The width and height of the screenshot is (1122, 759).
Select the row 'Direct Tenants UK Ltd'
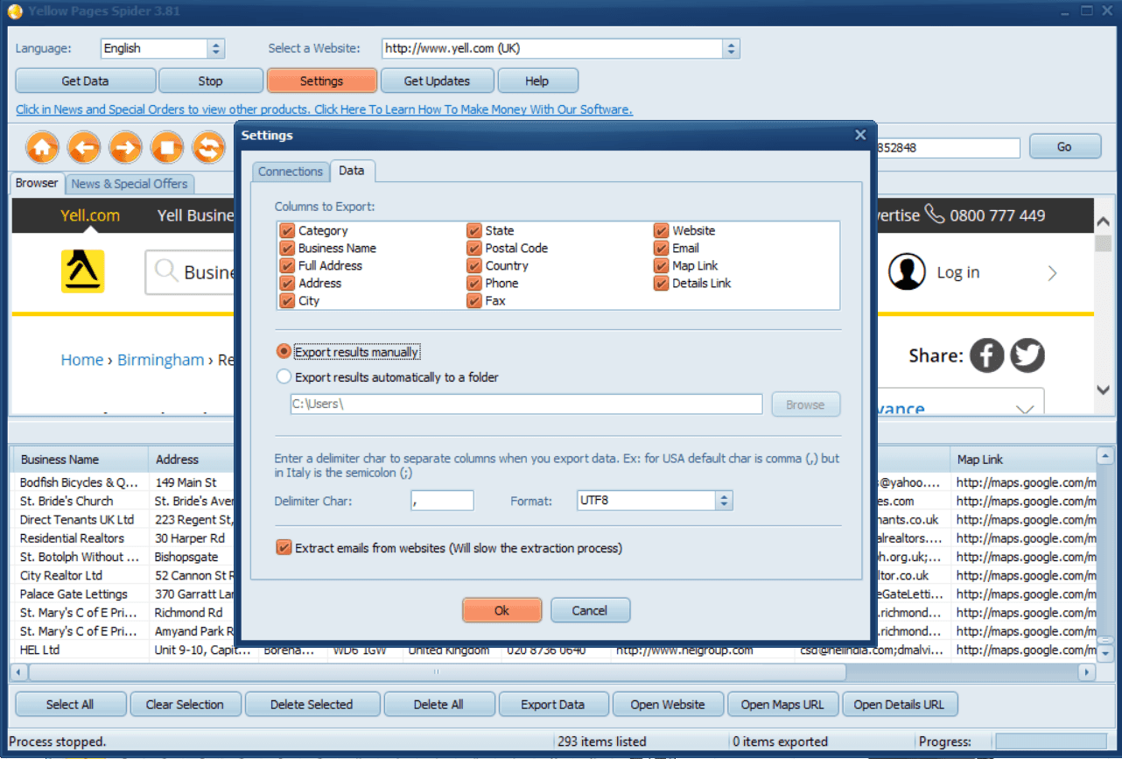point(77,520)
